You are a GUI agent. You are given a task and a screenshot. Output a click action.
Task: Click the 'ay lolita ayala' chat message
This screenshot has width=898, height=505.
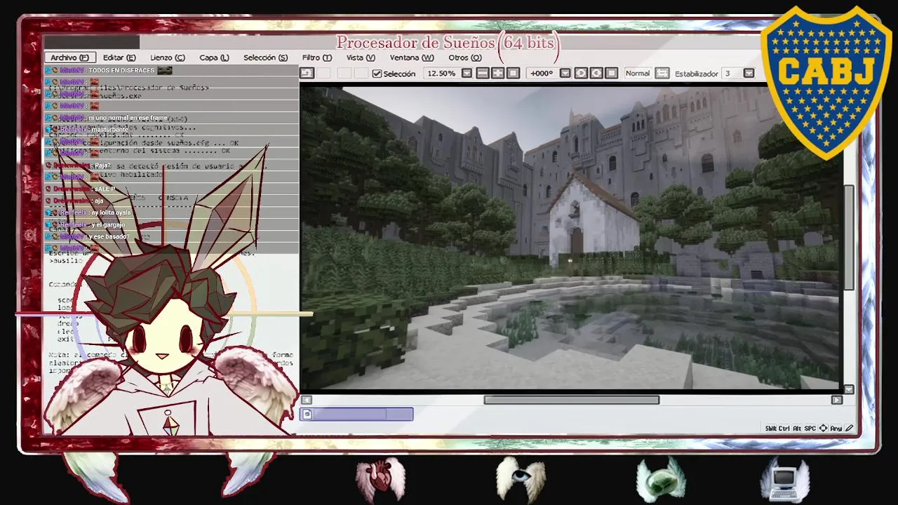tap(111, 213)
